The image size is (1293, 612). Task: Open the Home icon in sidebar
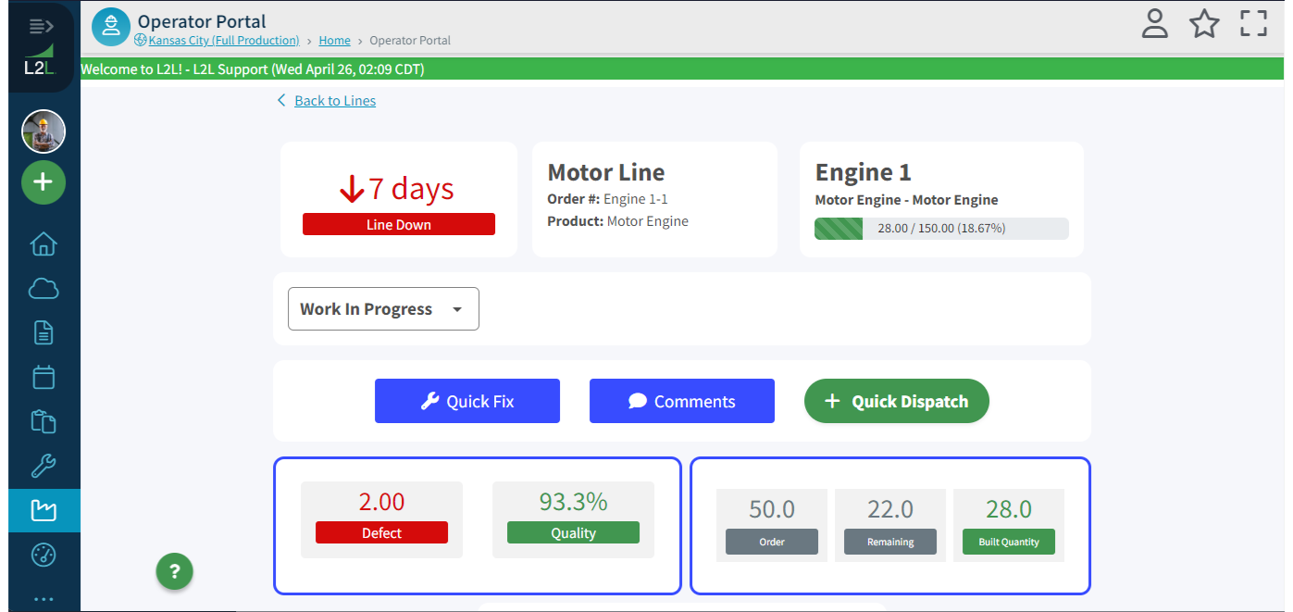click(x=44, y=244)
